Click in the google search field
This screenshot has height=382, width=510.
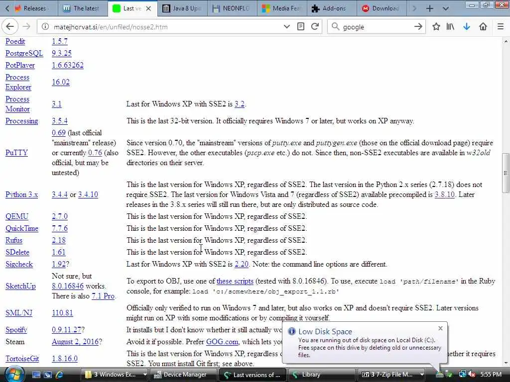[376, 27]
